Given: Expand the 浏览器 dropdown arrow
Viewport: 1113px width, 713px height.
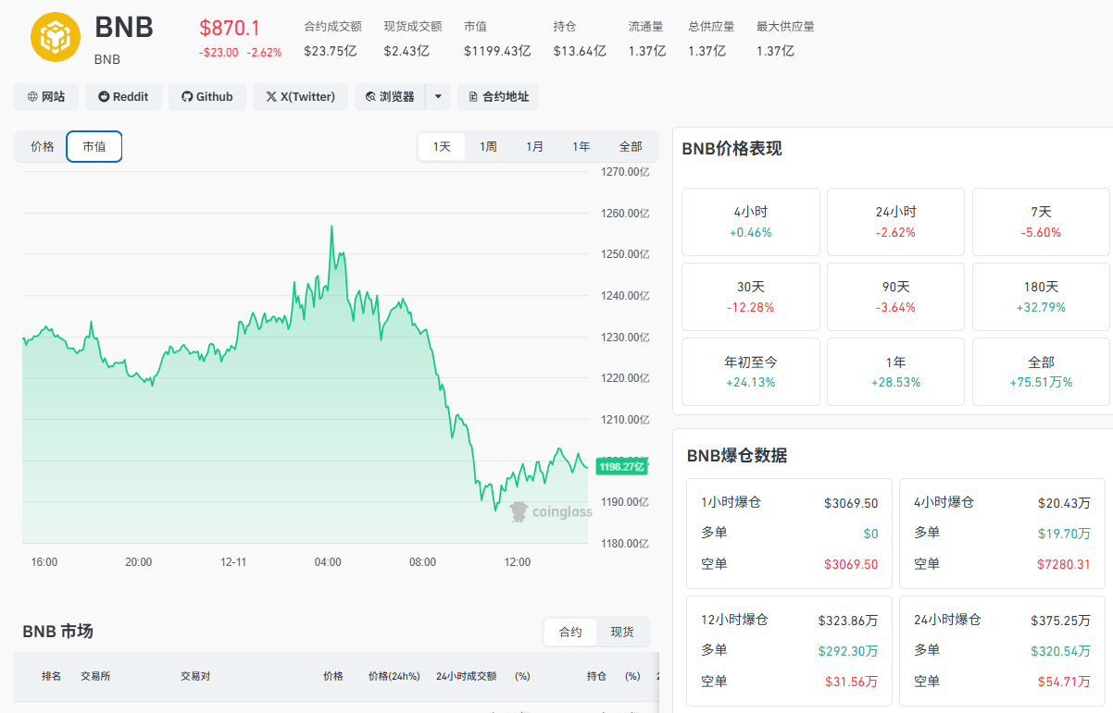Looking at the screenshot, I should [438, 96].
